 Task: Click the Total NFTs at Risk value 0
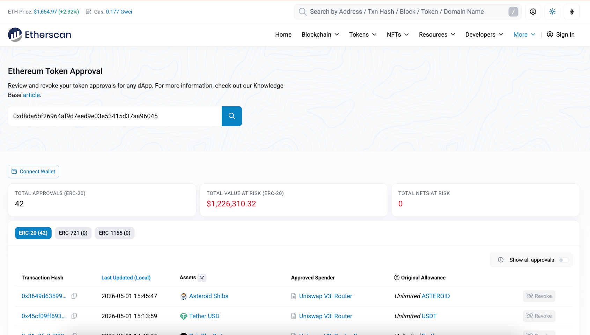tap(400, 204)
